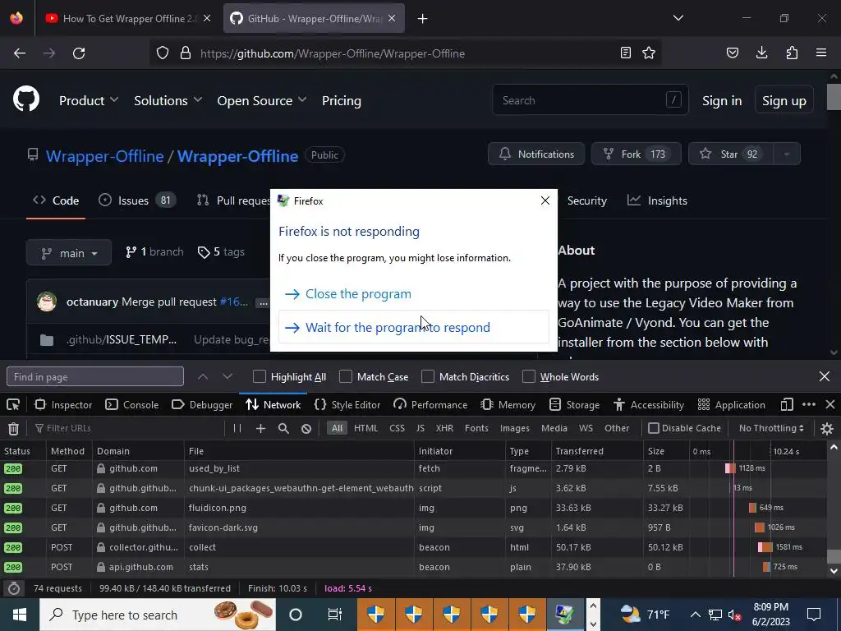Expand the Solutions menu on GitHub

(168, 100)
